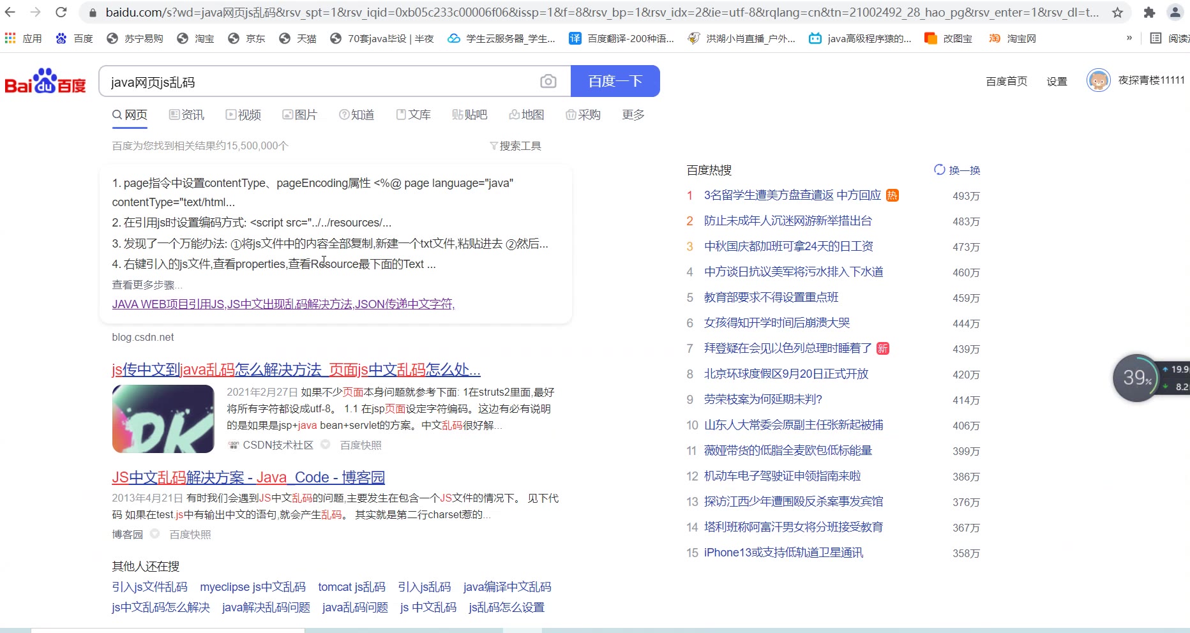This screenshot has height=633, width=1190.
Task: Click the 百度一下 search button
Action: (615, 81)
